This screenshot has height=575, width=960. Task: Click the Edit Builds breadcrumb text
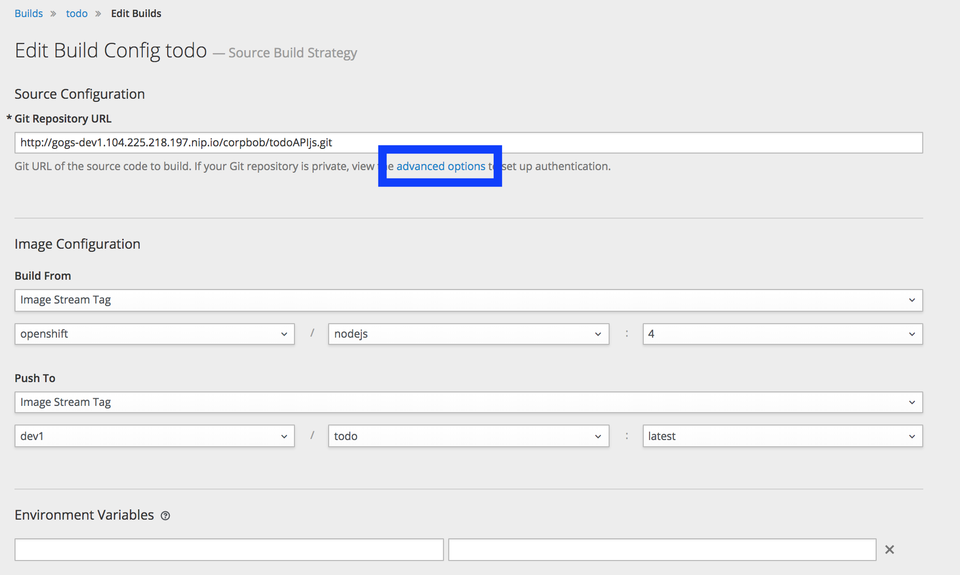(136, 13)
